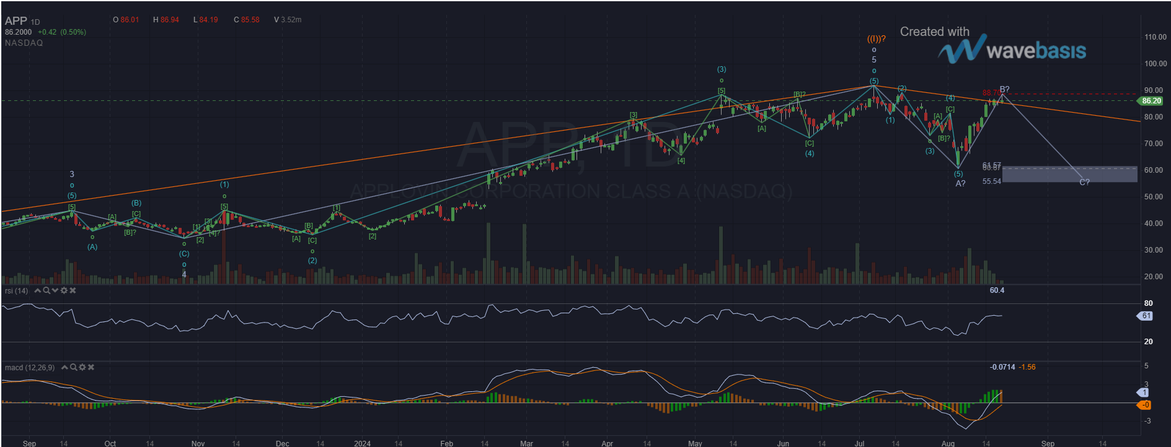Screen dimensions: 1171x447
Task: Move the rsi (14) pane down
Action: coord(55,290)
